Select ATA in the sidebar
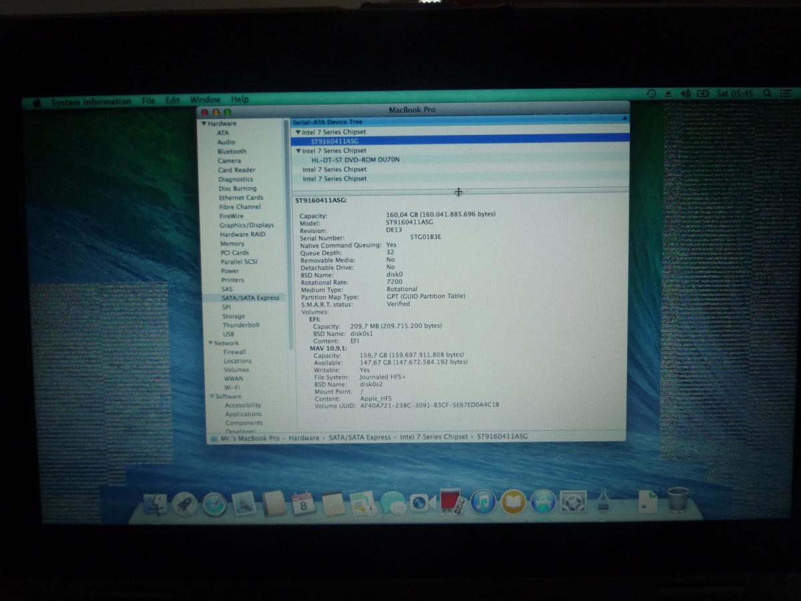 point(222,133)
